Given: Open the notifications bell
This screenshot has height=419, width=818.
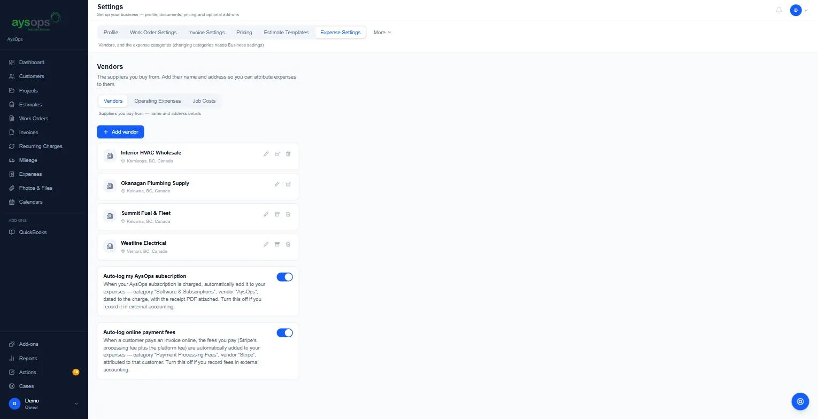Looking at the screenshot, I should coord(779,10).
